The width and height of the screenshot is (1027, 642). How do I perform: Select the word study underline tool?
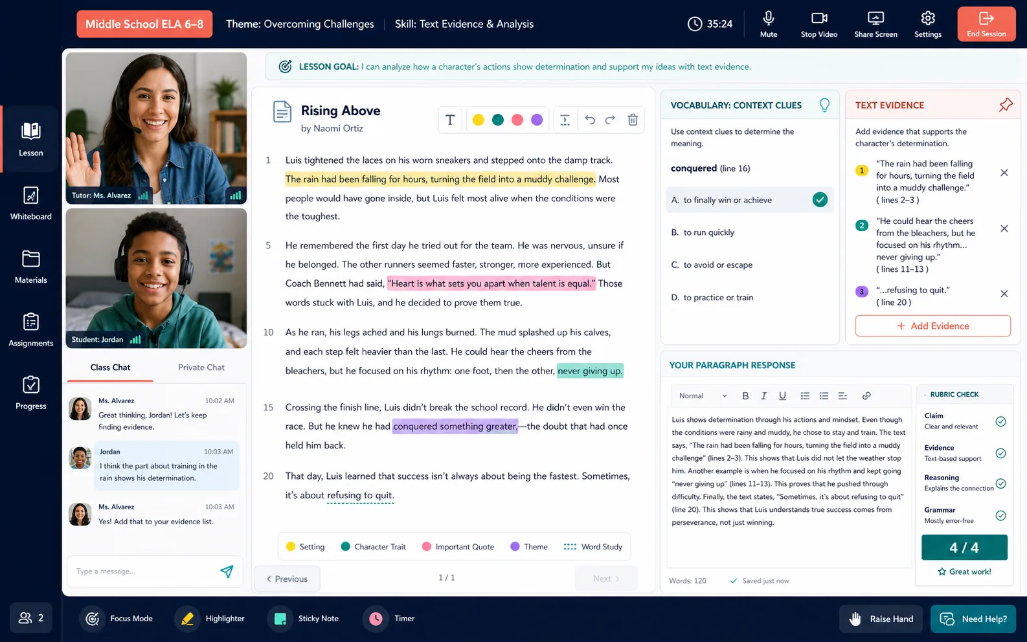tap(565, 120)
